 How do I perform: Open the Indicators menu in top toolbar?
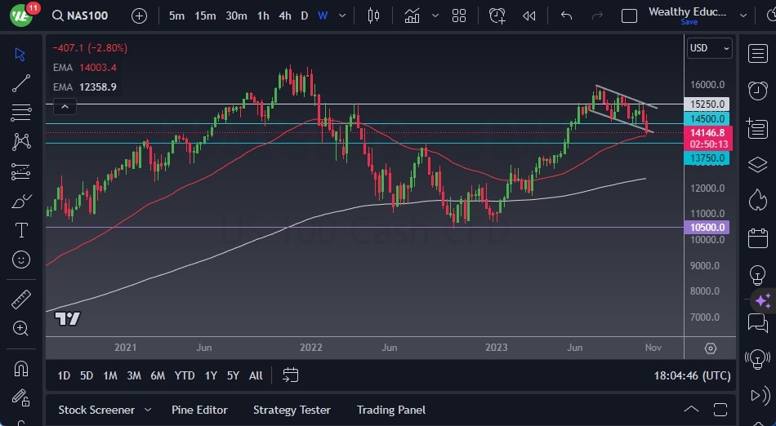(412, 16)
